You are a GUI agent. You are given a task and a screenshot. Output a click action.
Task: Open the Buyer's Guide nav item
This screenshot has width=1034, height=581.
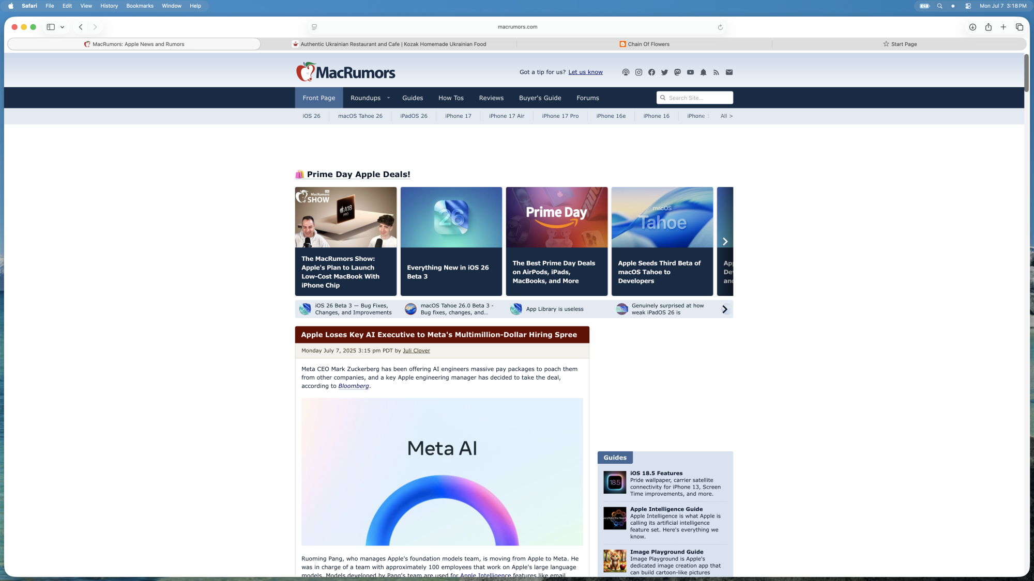(540, 98)
